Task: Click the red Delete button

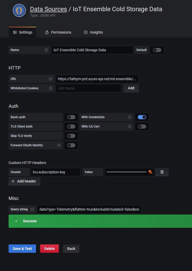Action: pyautogui.click(x=49, y=249)
